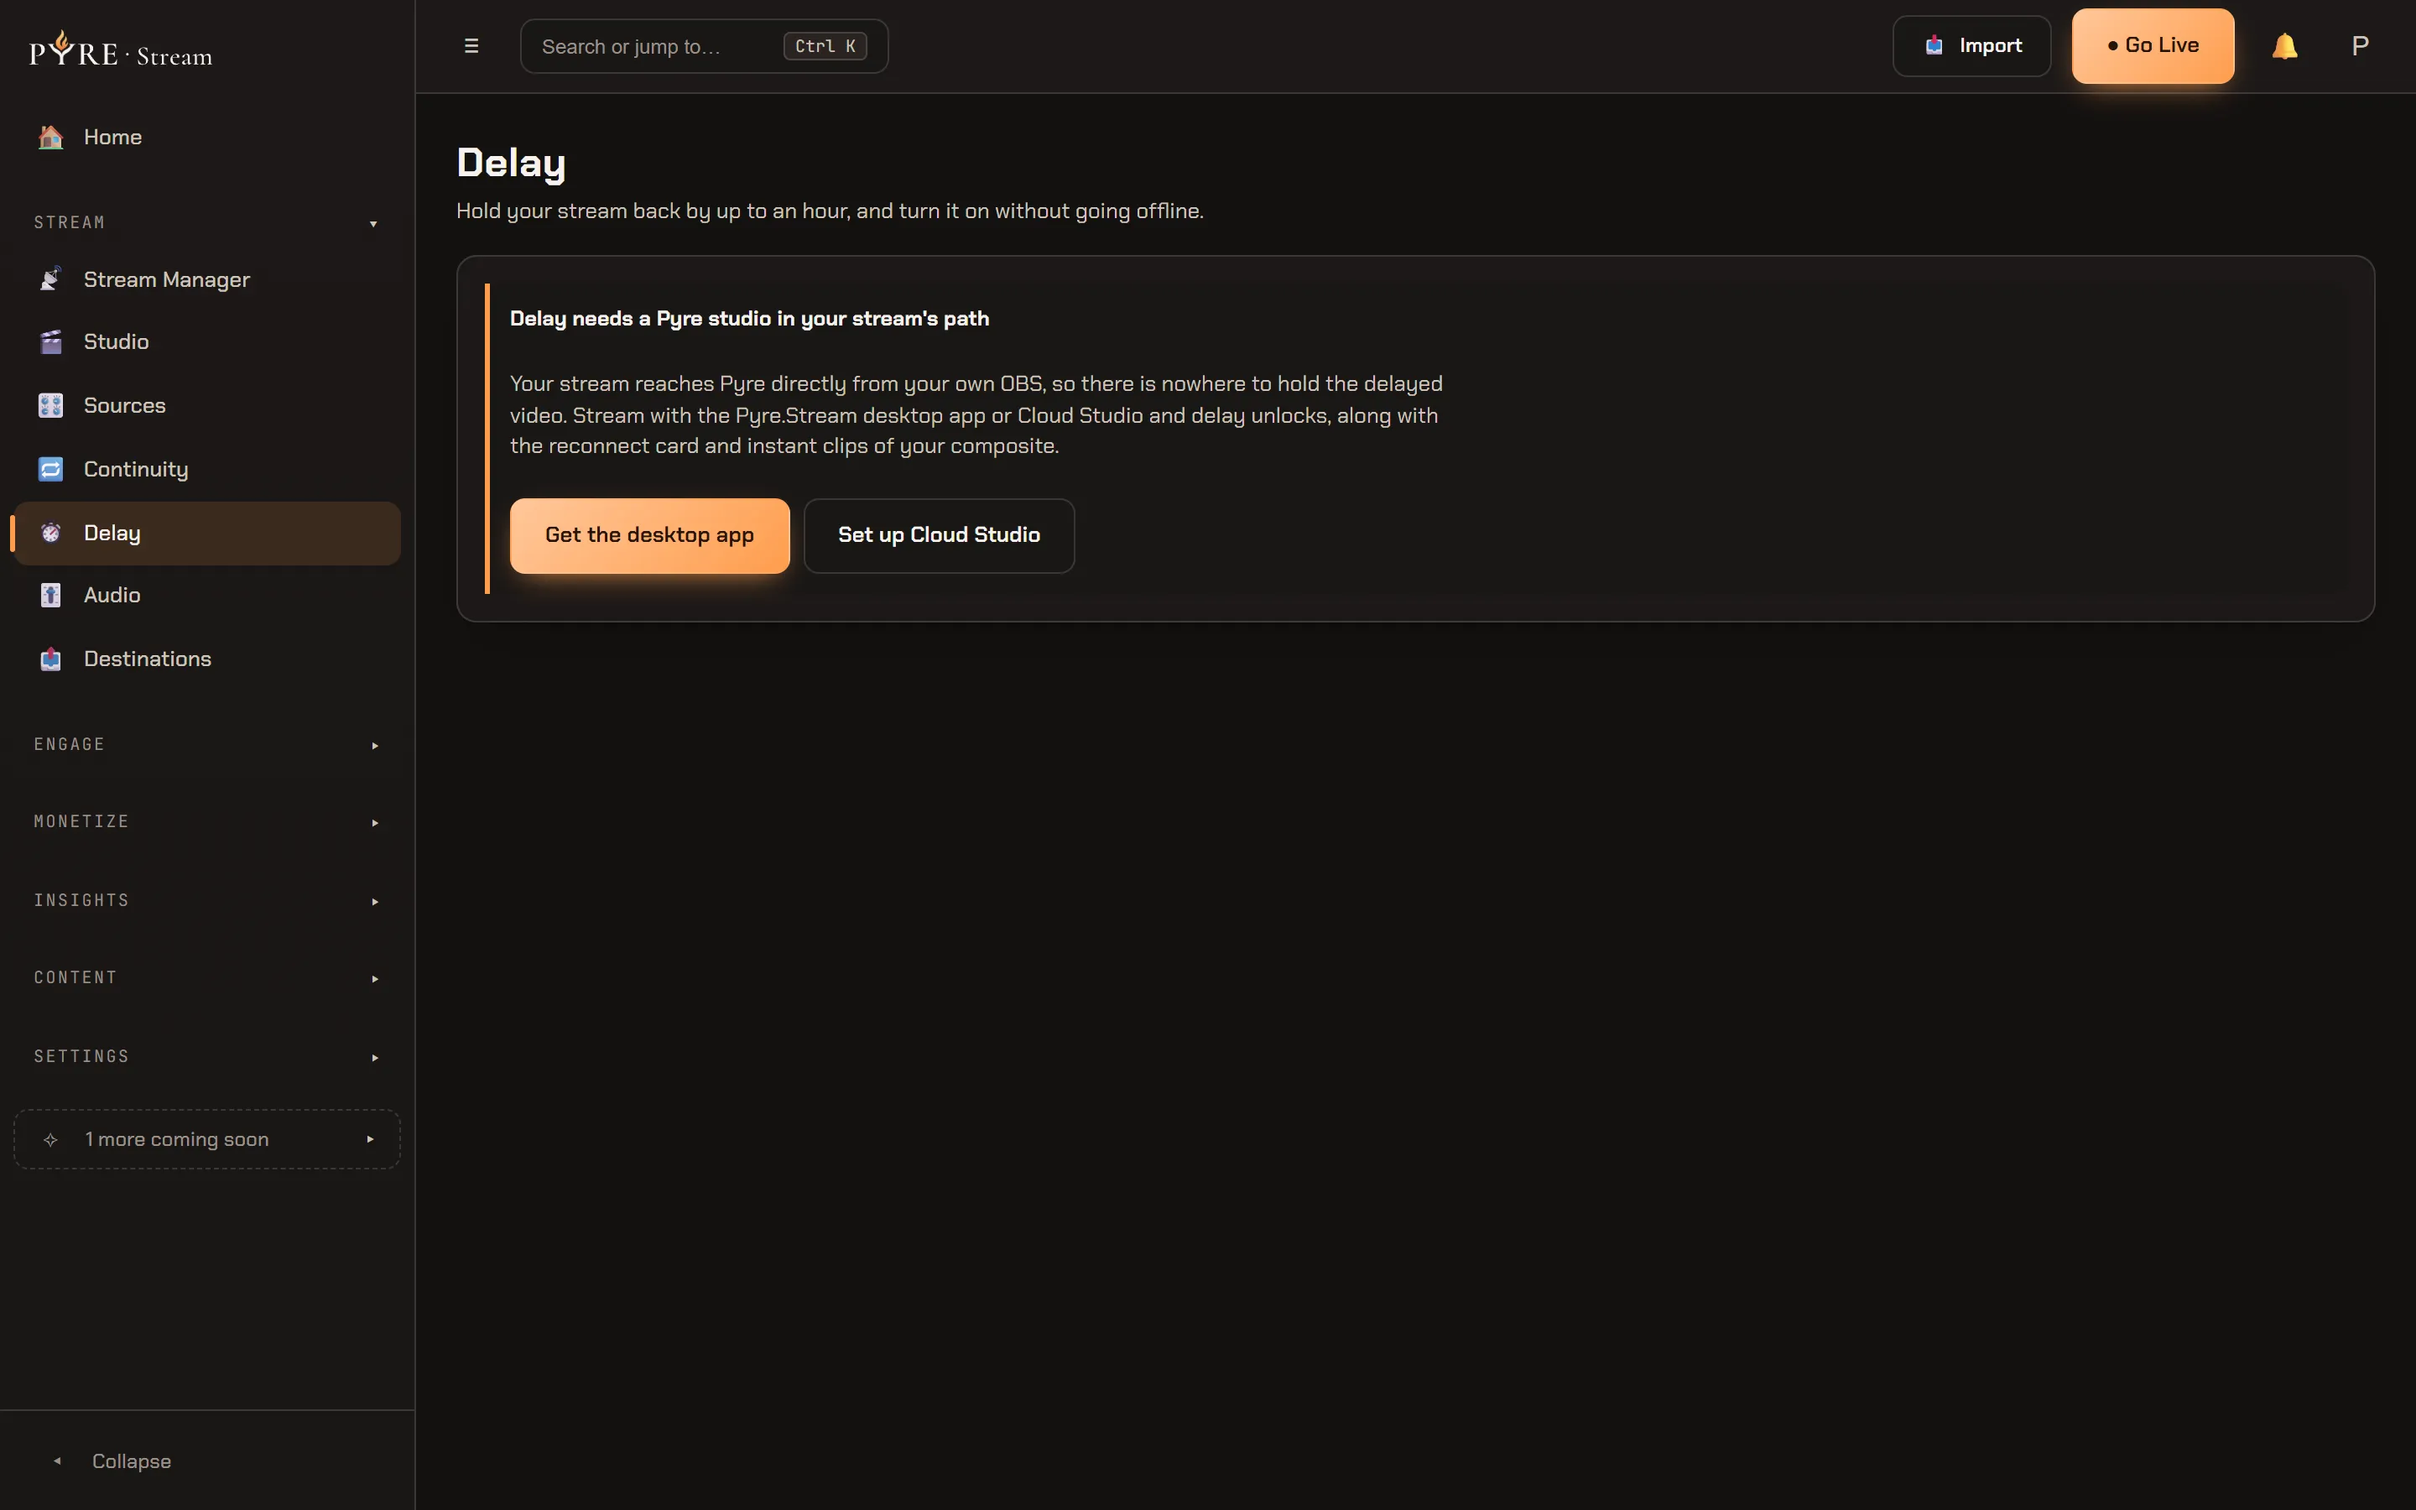This screenshot has height=1510, width=2416.
Task: Open the Destinations page
Action: point(206,659)
